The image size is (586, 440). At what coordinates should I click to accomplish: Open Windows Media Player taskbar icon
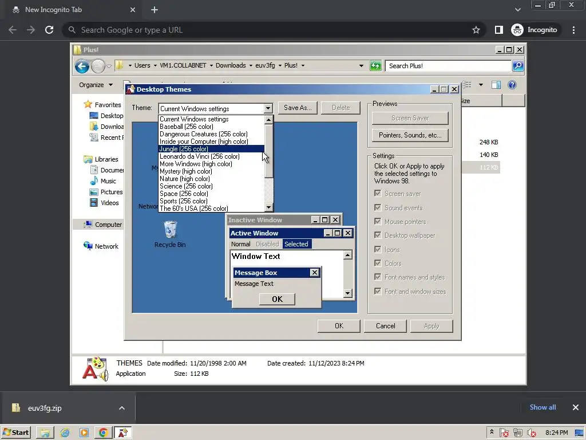[84, 433]
